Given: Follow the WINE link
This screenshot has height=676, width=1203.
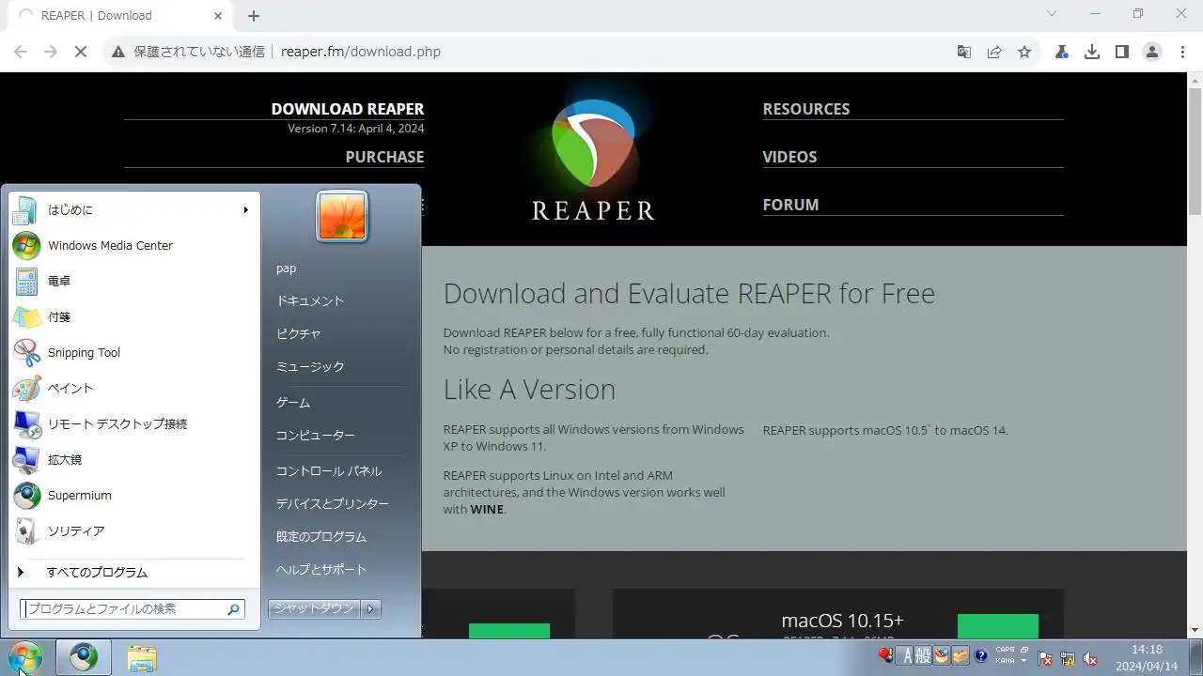Looking at the screenshot, I should [x=487, y=510].
